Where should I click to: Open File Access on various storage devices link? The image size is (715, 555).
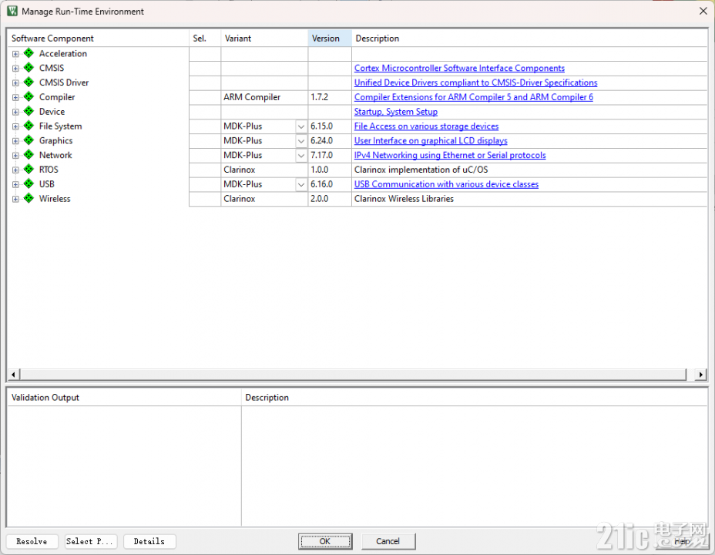(x=426, y=126)
